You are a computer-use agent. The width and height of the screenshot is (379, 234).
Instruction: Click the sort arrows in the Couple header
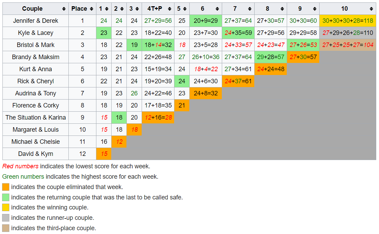[x=64, y=9]
